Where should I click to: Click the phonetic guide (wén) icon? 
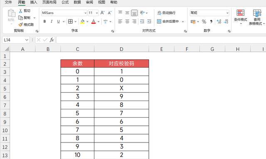(x=106, y=22)
